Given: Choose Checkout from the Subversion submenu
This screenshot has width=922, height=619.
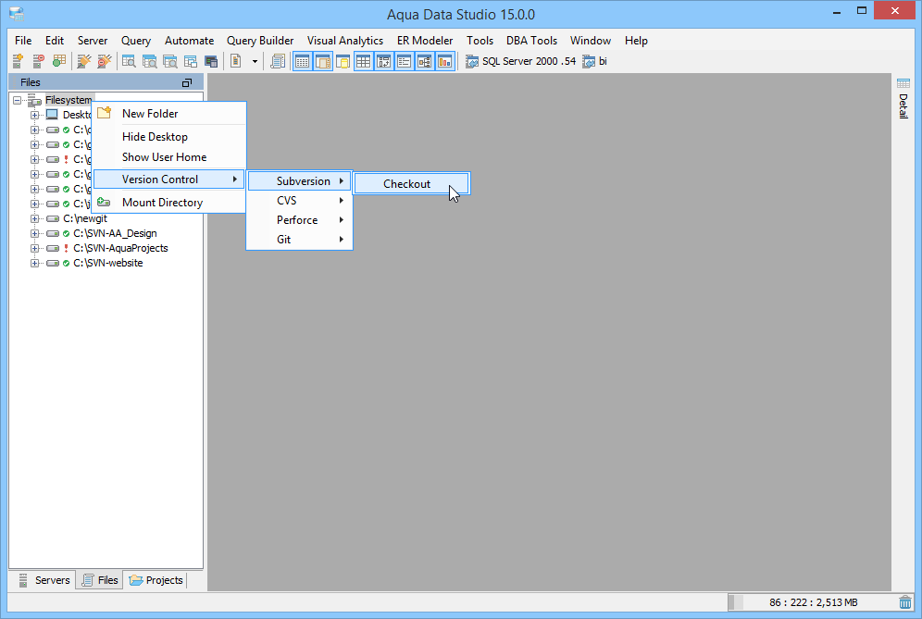Looking at the screenshot, I should click(x=411, y=183).
